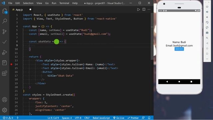
Task: Click Go Live in status bar
Action: [x=119, y=118]
